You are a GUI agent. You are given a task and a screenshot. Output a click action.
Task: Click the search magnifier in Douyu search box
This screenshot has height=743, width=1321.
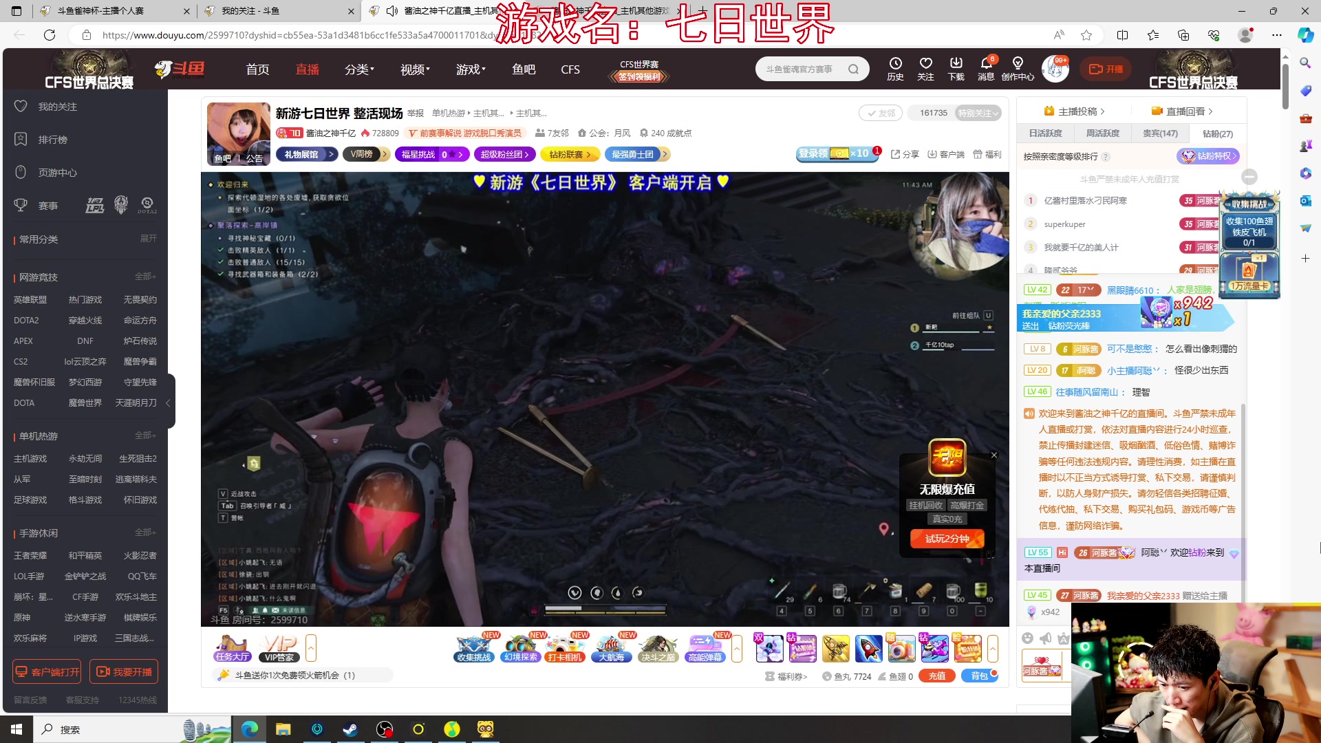tap(853, 69)
